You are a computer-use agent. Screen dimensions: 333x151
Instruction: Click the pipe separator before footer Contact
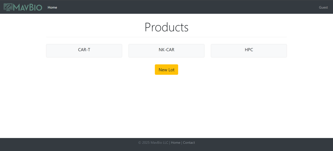click(x=182, y=143)
